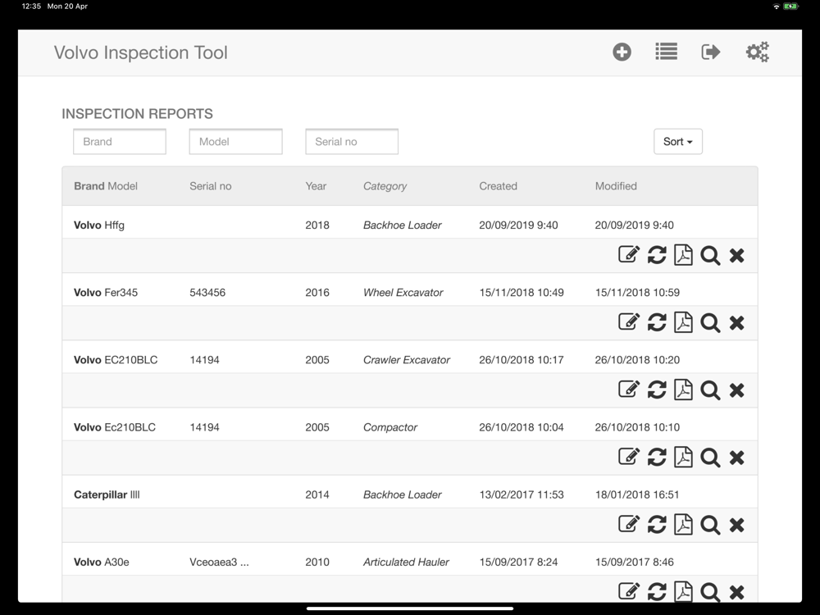Screen dimensions: 820x615
Task: Click created date 13/02/2017 11:53
Action: pos(522,494)
